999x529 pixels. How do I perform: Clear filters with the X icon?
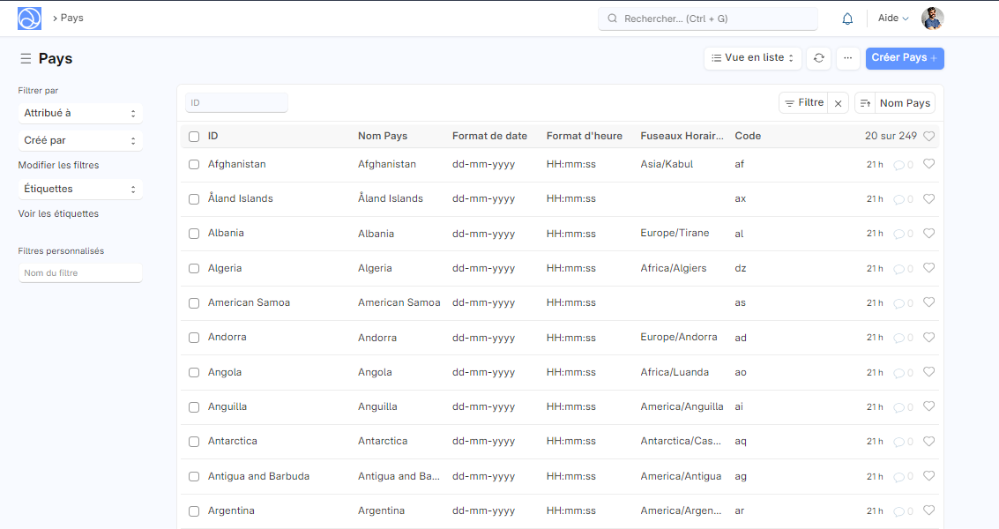tap(839, 103)
